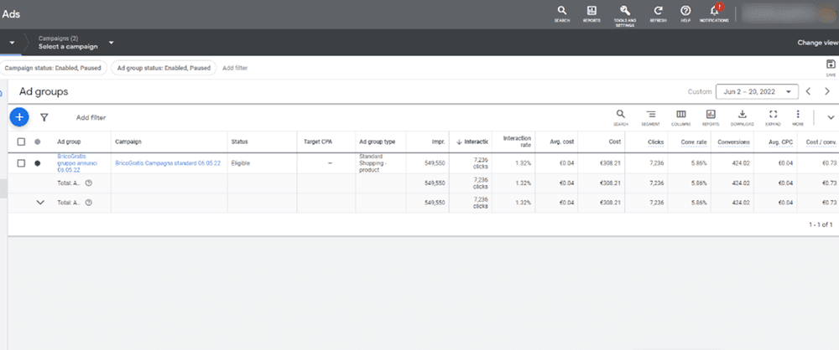The width and height of the screenshot is (839, 350).
Task: Open Notifications bell icon
Action: (x=713, y=11)
